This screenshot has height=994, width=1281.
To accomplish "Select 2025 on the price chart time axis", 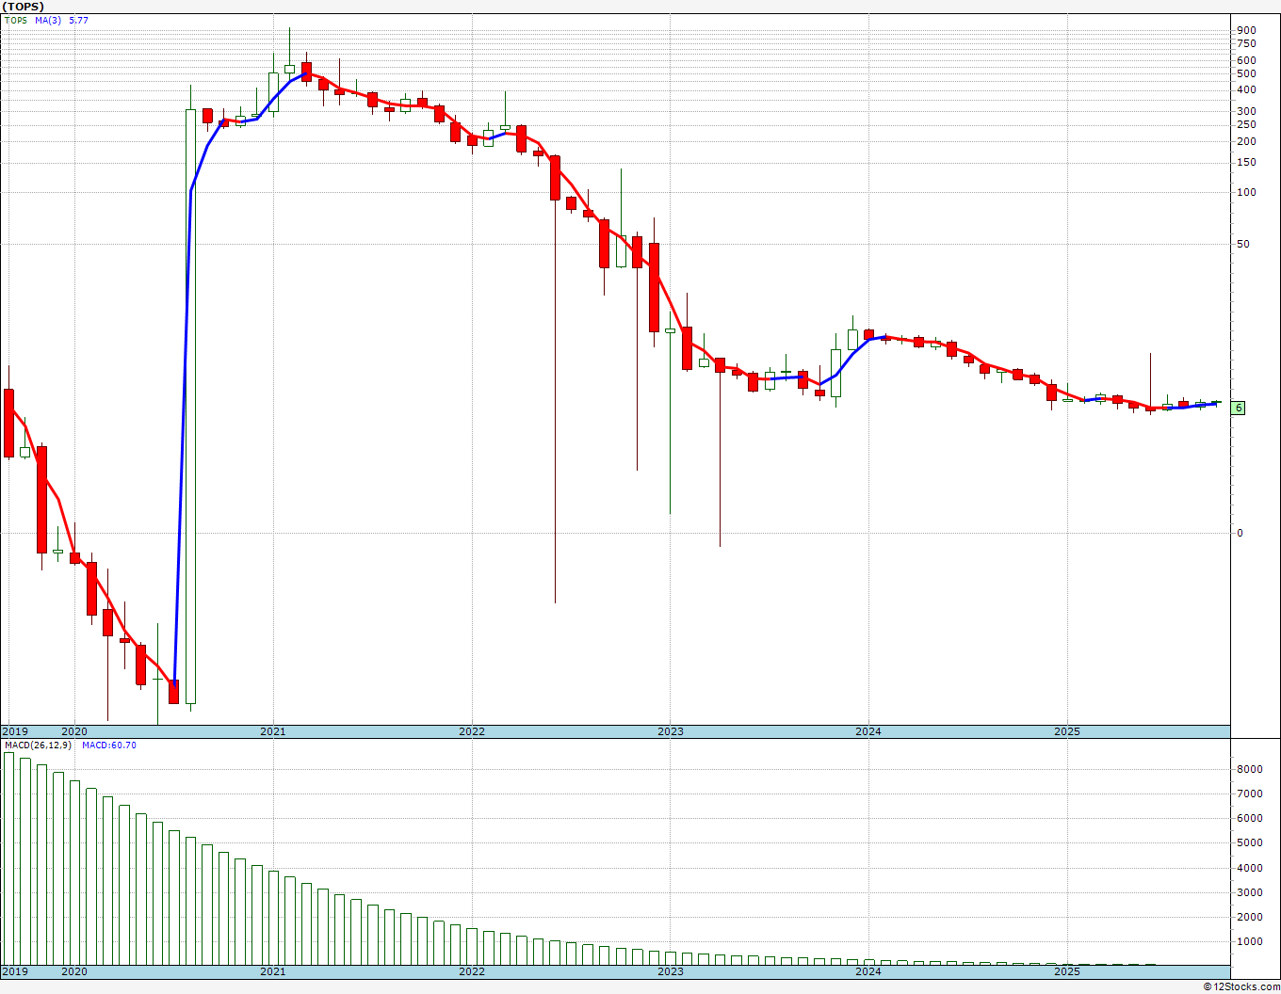I will pyautogui.click(x=1067, y=731).
